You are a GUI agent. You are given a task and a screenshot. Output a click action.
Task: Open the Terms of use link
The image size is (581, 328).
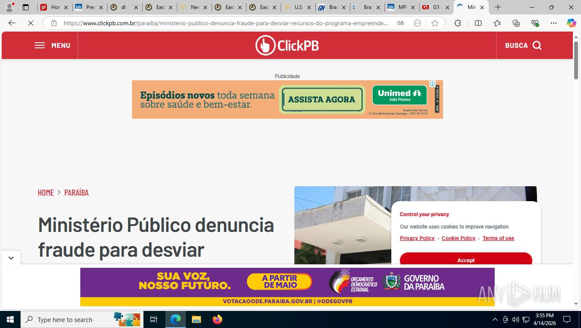(x=498, y=238)
